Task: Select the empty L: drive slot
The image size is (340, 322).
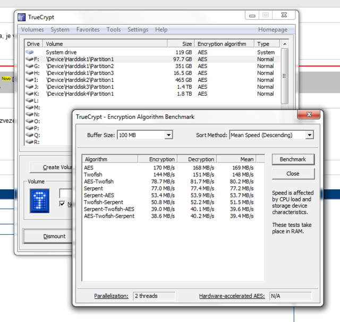Action: (x=32, y=100)
